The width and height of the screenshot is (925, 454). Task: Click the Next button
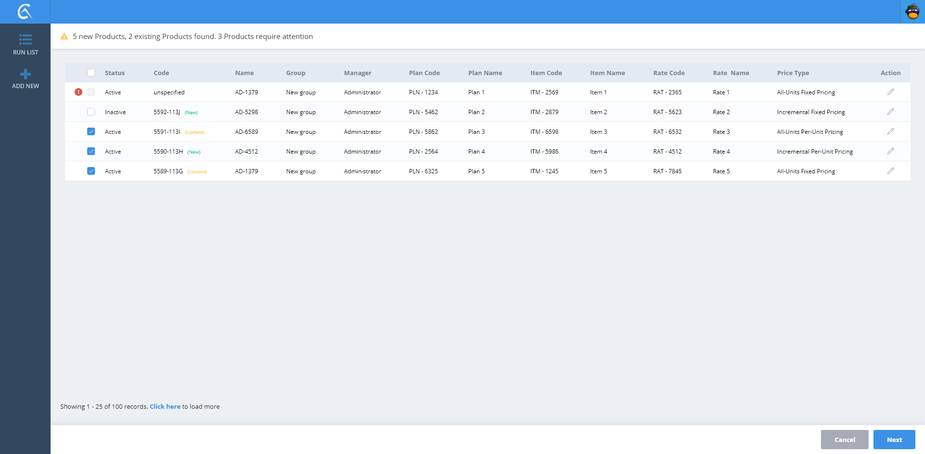894,440
